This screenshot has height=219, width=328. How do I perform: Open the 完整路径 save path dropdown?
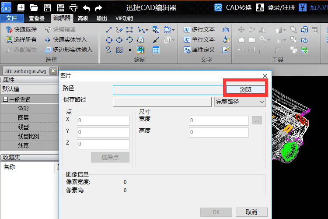240,102
